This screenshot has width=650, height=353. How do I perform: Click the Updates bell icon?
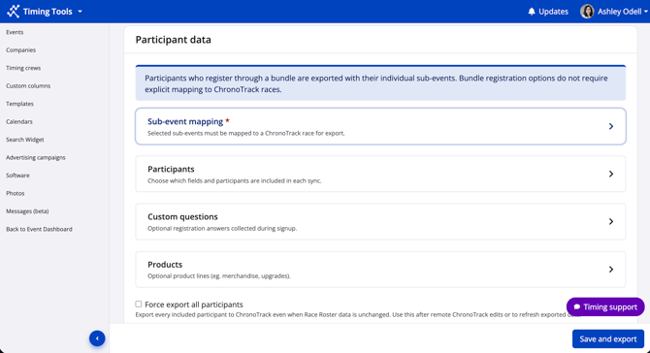[x=532, y=12]
